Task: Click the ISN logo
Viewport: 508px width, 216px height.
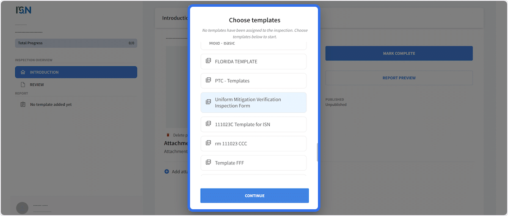Action: [23, 10]
